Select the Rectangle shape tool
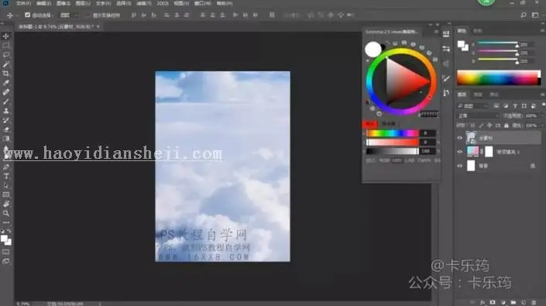 (x=6, y=194)
